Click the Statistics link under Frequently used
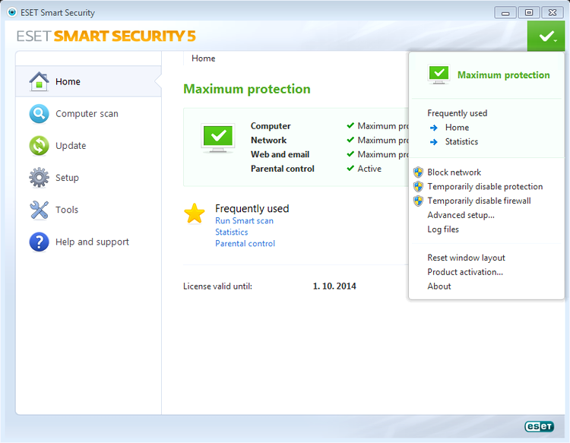570x443 pixels. (x=232, y=232)
